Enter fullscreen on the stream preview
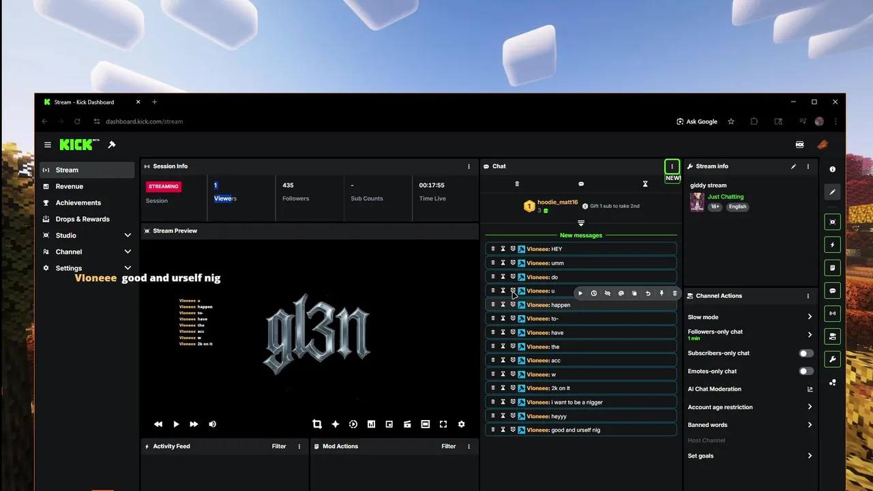The image size is (873, 491). (443, 424)
